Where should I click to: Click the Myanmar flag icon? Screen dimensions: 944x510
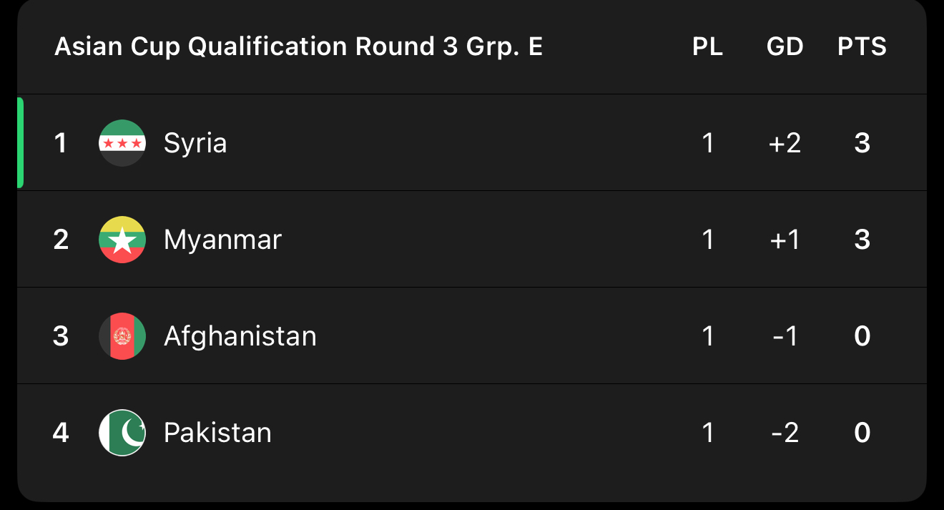pyautogui.click(x=122, y=240)
